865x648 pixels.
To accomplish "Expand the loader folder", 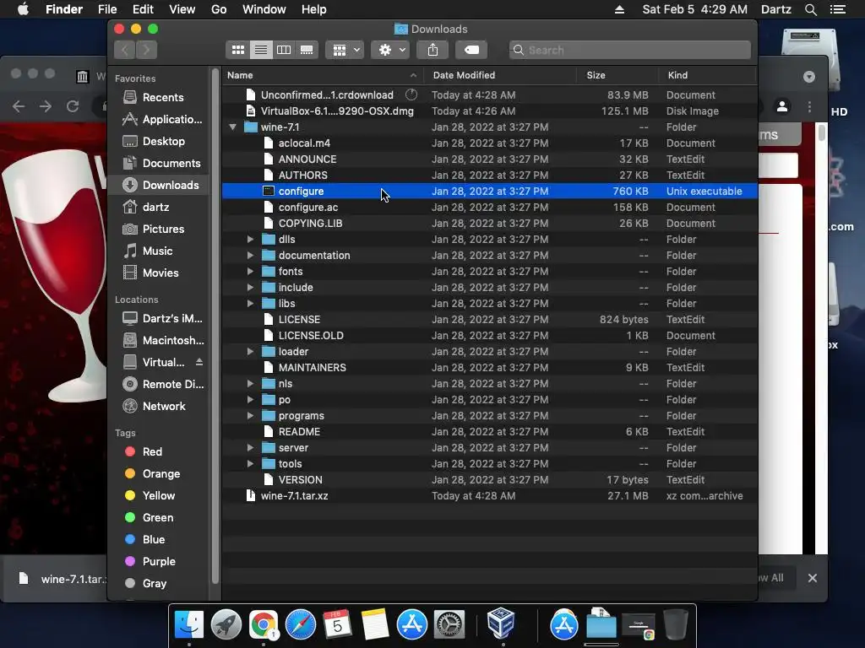I will tap(250, 352).
